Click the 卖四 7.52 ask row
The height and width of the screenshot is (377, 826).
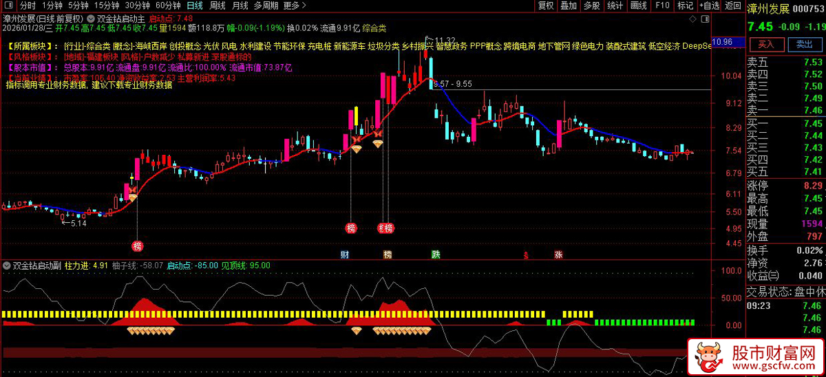(x=785, y=74)
